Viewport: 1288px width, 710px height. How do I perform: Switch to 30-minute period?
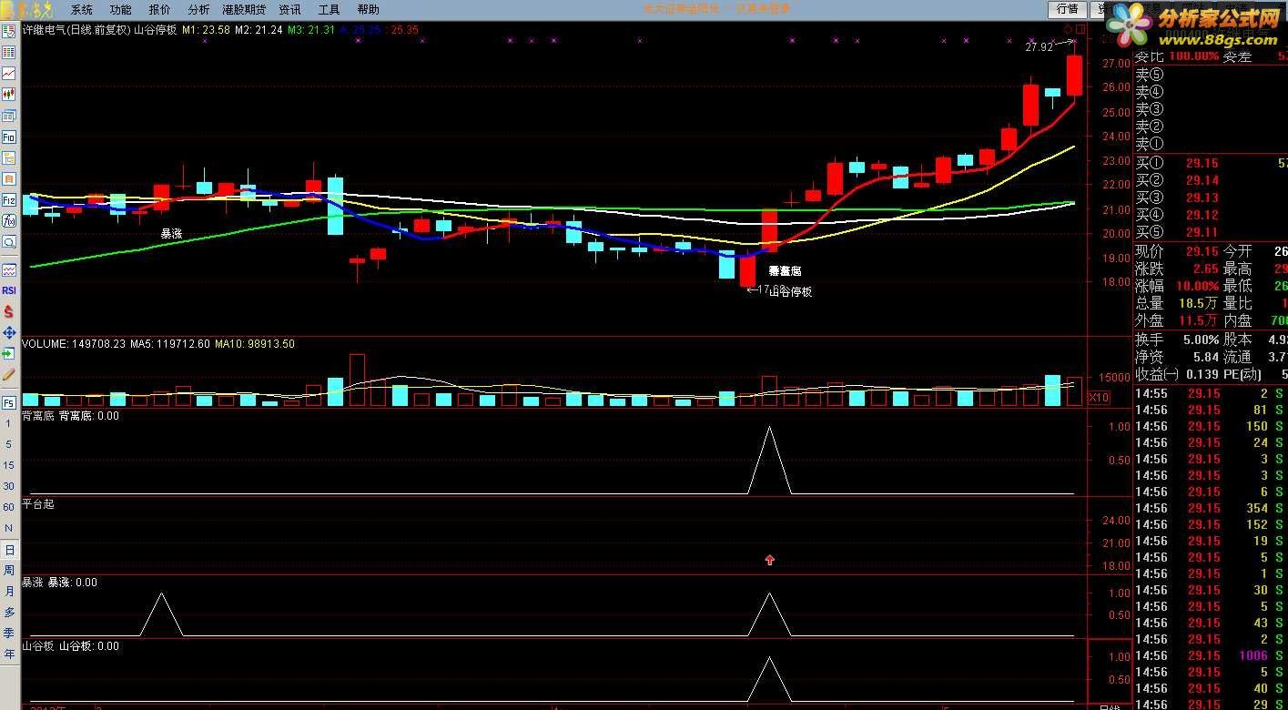9,486
